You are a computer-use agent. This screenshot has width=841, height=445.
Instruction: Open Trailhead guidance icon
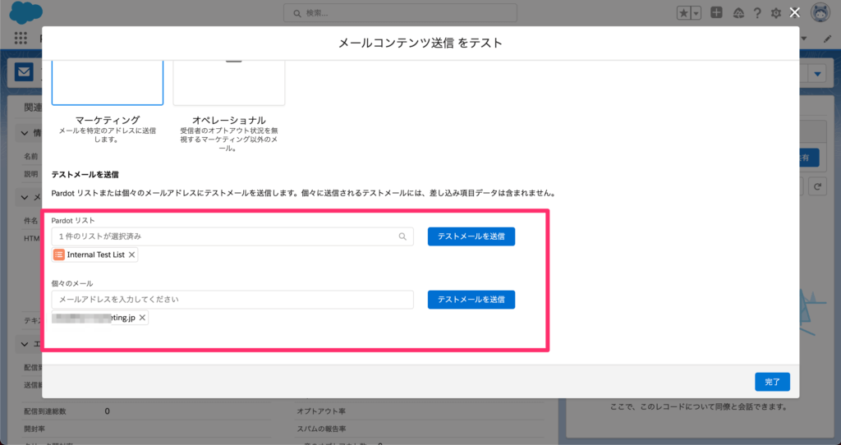click(738, 13)
